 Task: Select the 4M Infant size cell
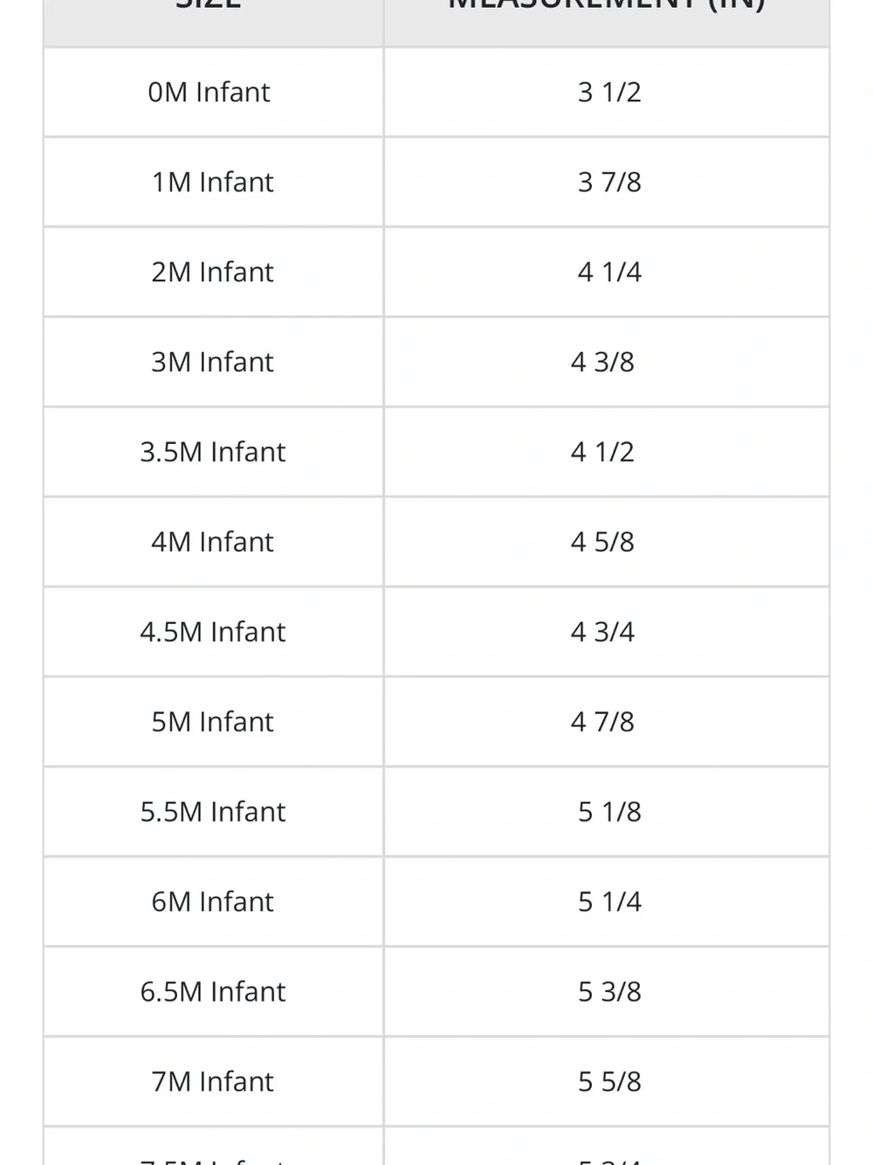pos(213,542)
